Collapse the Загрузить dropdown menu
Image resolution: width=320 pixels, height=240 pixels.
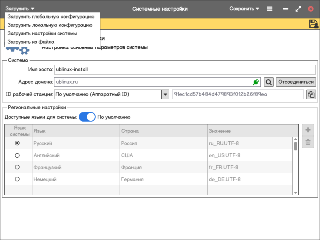(20, 9)
